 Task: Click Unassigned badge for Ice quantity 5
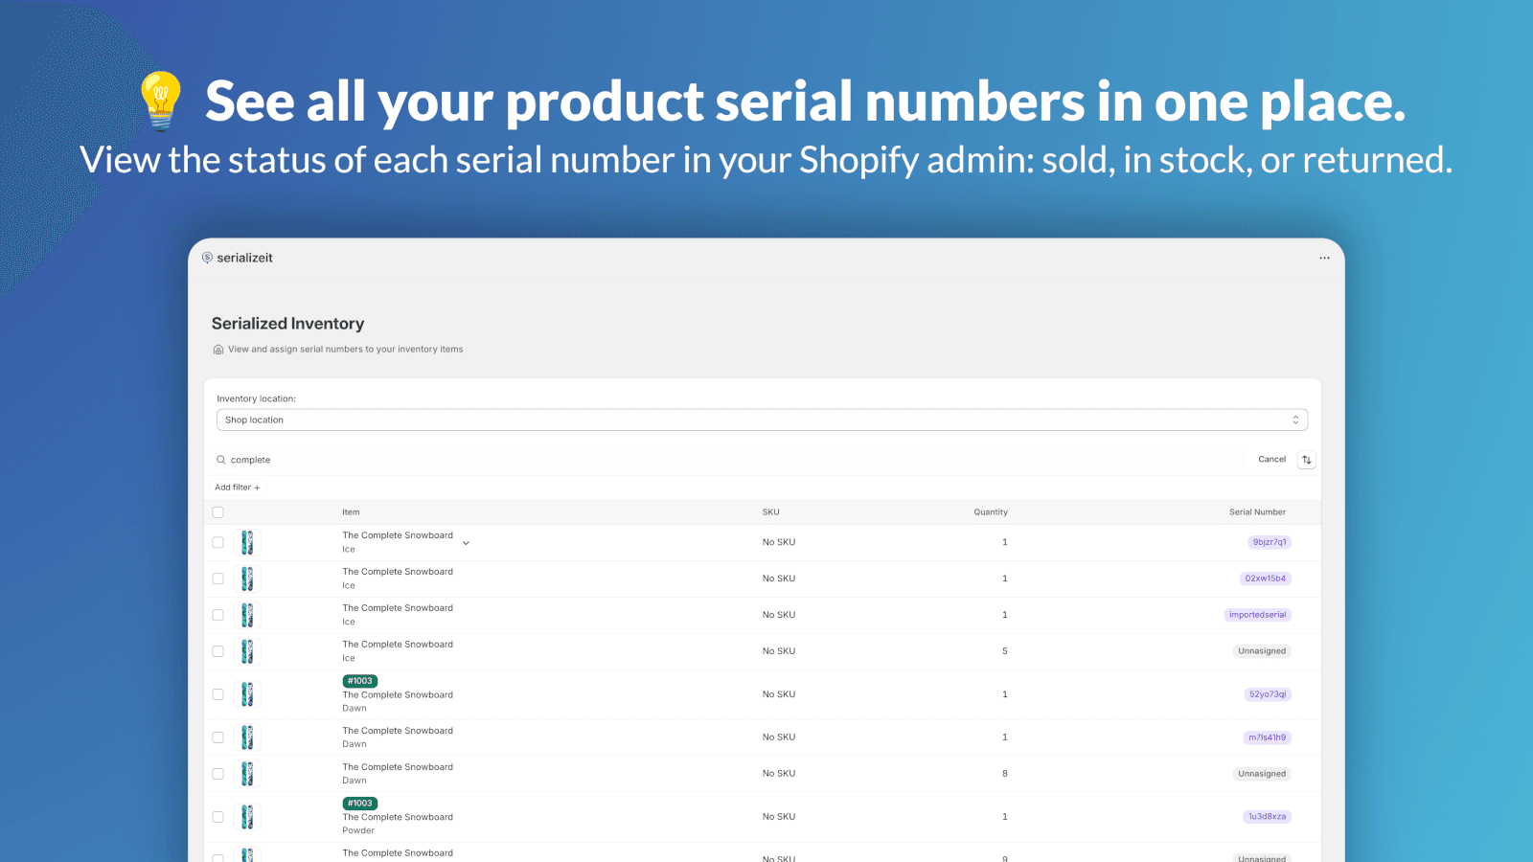point(1261,651)
